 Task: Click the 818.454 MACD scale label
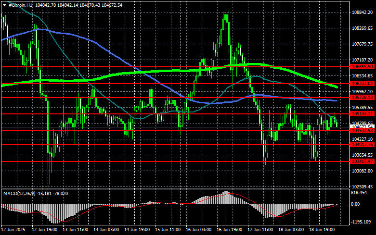[359, 193]
